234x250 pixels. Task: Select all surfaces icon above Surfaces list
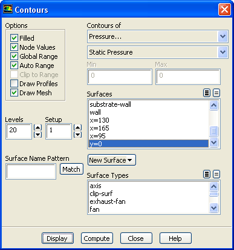207,93
